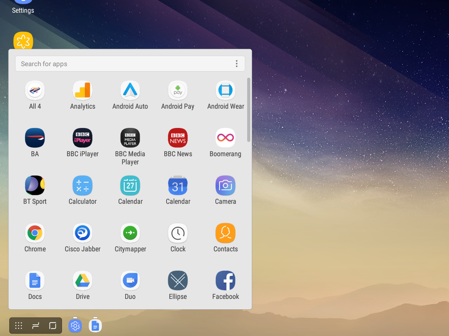This screenshot has width=449, height=336.
Task: Launch Cisco Jabber
Action: click(83, 233)
